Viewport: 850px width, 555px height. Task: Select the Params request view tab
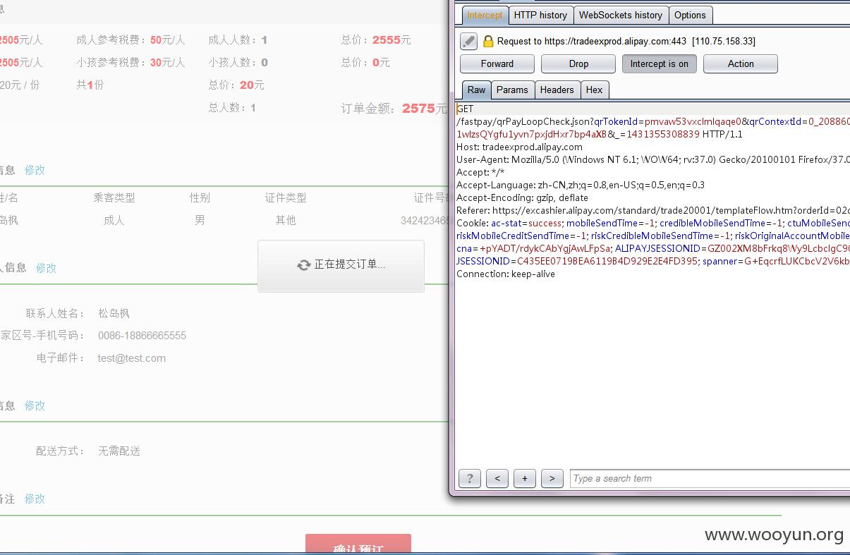pos(512,90)
